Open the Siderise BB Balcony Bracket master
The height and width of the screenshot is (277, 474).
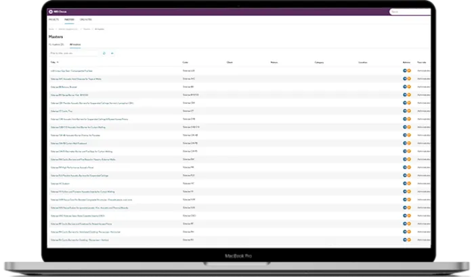64,87
